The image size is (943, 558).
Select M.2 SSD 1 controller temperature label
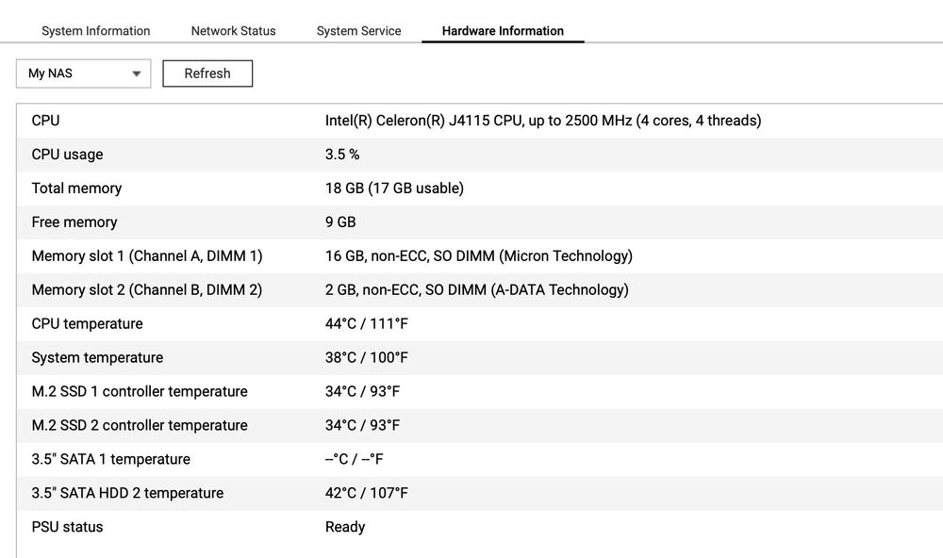click(x=140, y=392)
